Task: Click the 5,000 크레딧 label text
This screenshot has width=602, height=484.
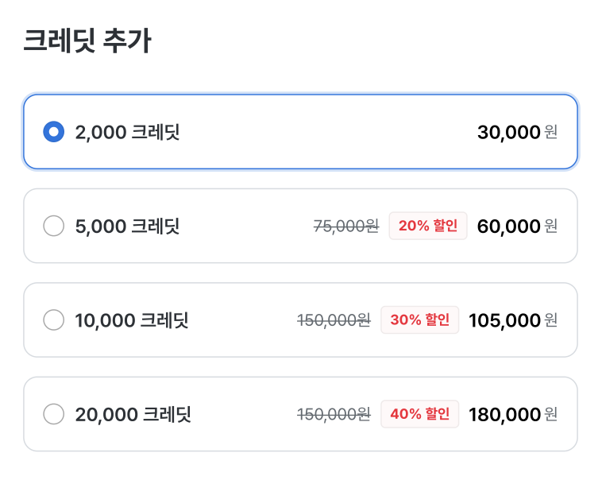Action: 127,227
